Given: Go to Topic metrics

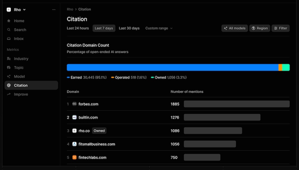Looking at the screenshot, I should point(15,68).
